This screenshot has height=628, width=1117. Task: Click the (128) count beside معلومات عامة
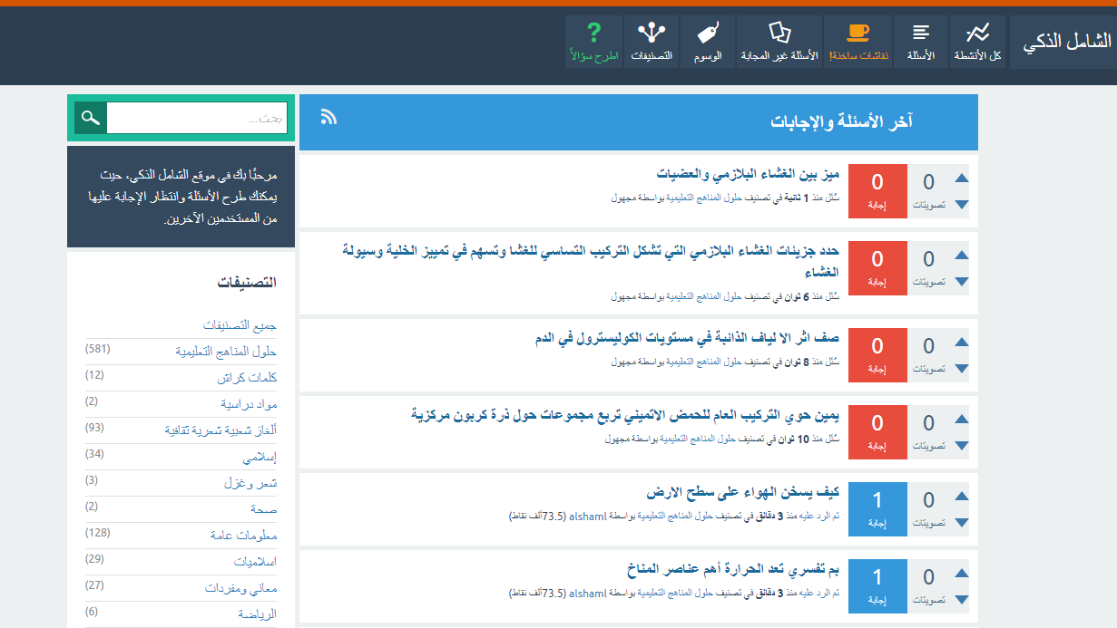pos(97,533)
